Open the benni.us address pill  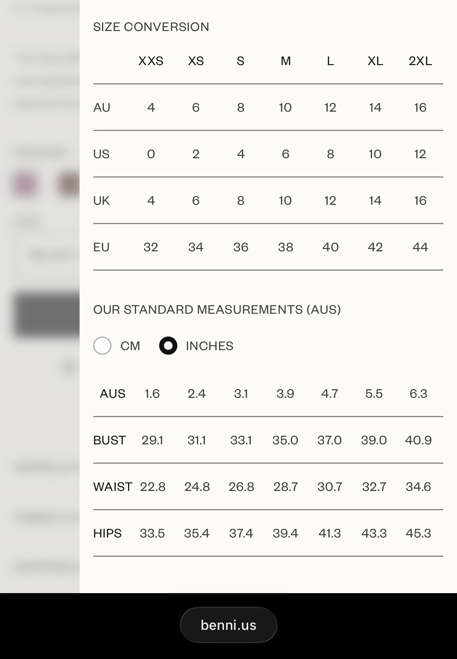pos(228,625)
